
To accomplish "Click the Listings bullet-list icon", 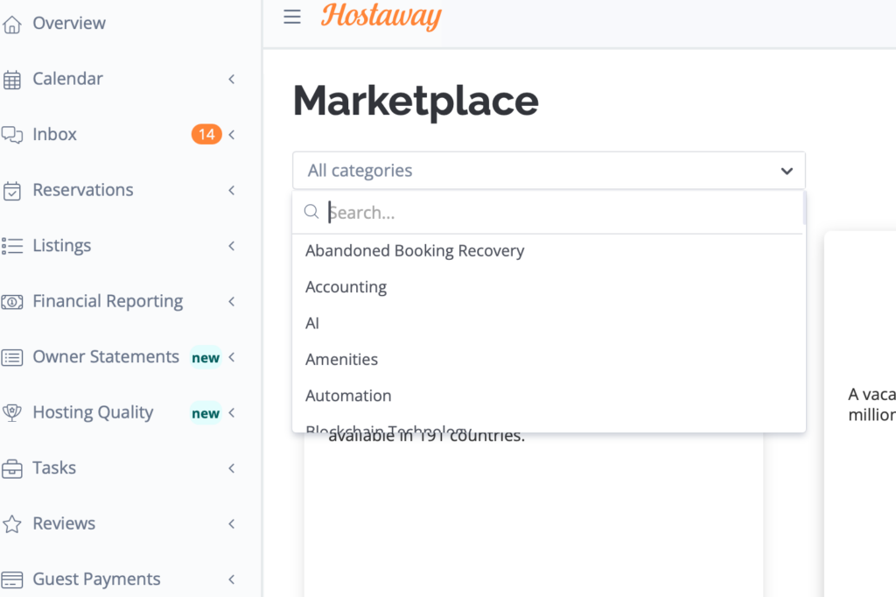I will click(x=11, y=246).
